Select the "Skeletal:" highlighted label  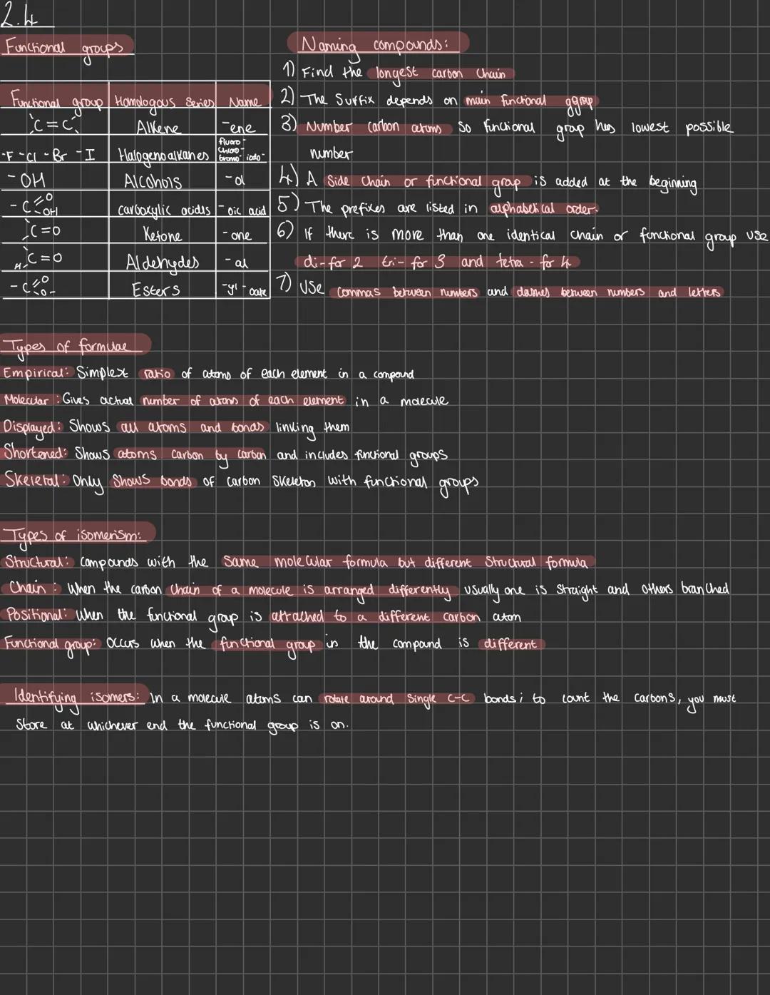(x=34, y=480)
